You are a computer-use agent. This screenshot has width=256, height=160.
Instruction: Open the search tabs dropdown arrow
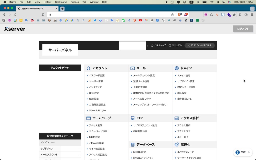click(x=252, y=9)
